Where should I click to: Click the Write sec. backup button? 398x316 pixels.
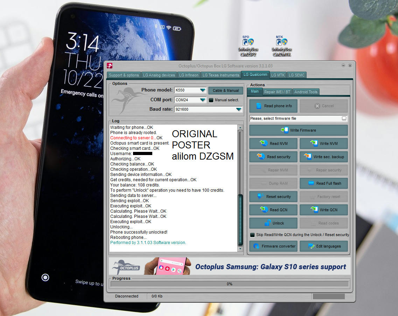(324, 156)
